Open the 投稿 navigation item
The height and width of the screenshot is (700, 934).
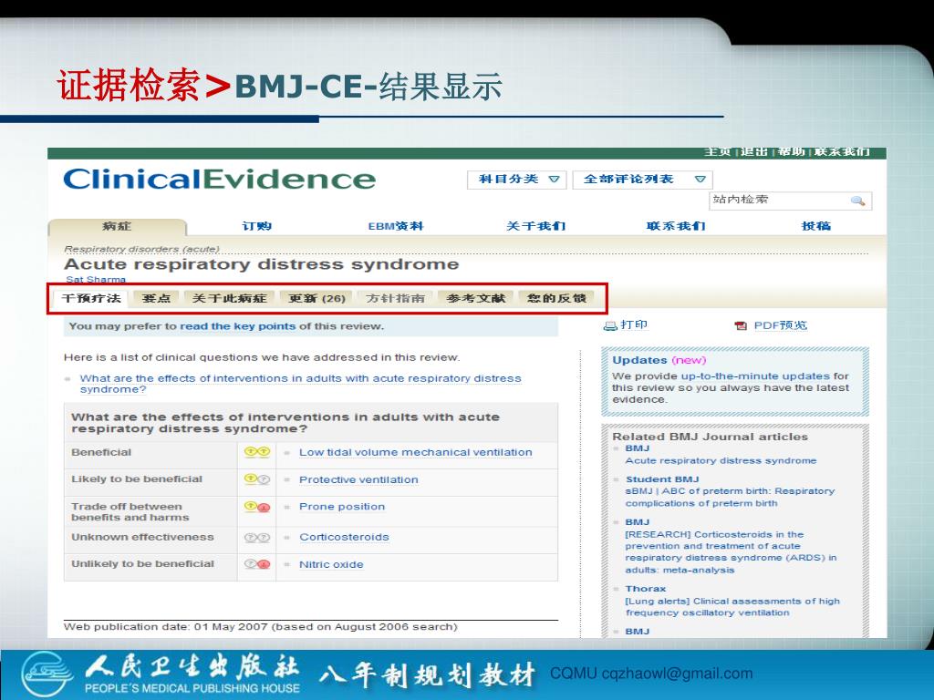tap(815, 226)
